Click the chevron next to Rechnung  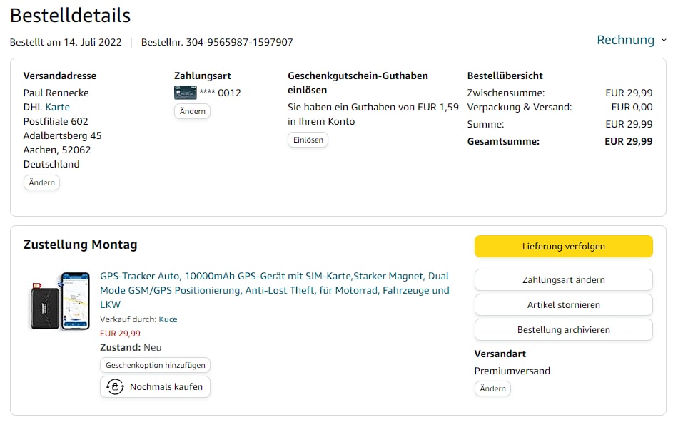click(x=664, y=41)
